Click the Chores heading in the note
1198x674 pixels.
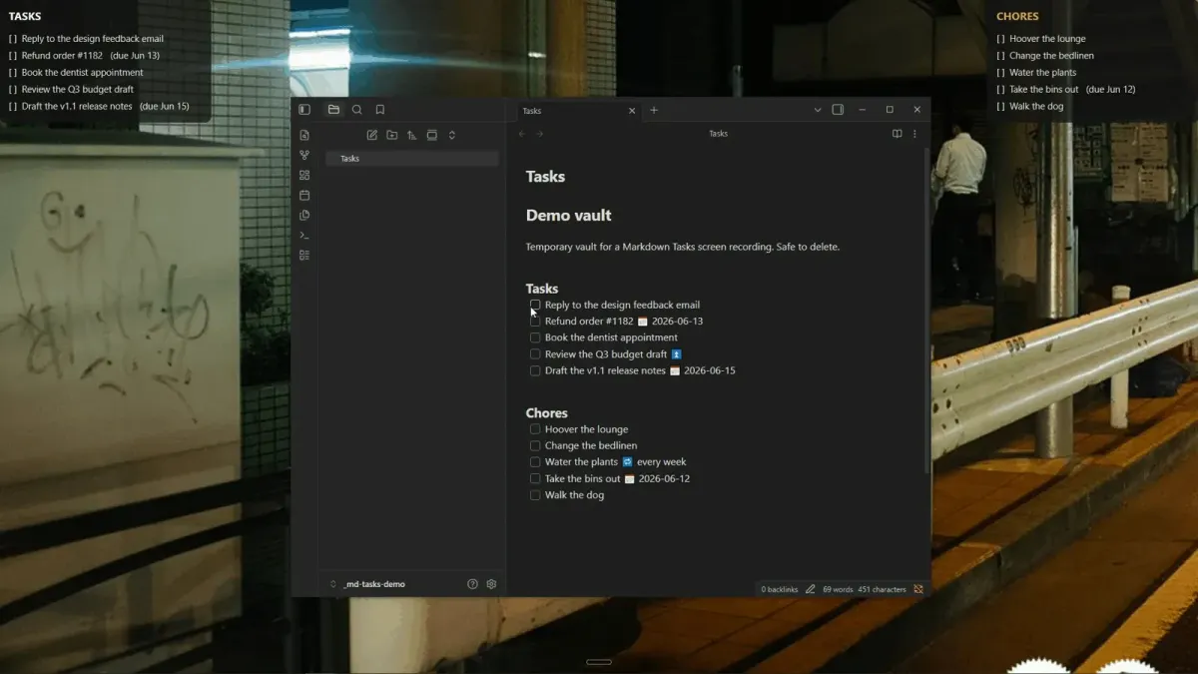[547, 412]
